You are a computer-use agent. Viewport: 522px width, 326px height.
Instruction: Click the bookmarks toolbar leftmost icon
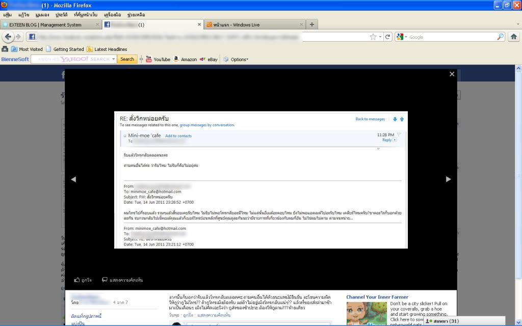(5, 49)
